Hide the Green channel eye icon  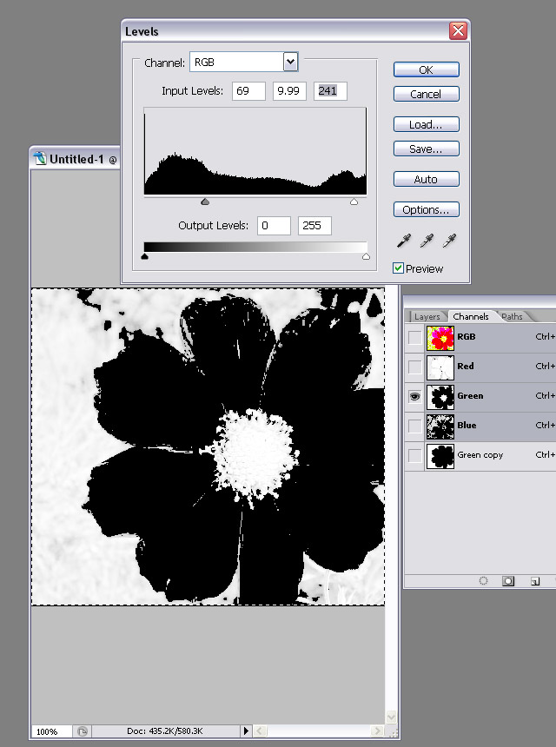(x=414, y=396)
